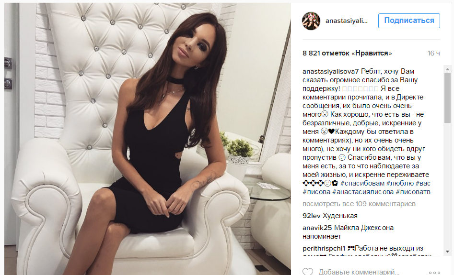Click the scrollbar up arrow
This screenshot has height=275, width=454.
tap(447, 69)
